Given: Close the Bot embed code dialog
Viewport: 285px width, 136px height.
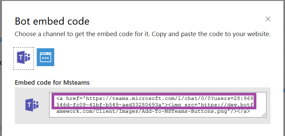Looking at the screenshot, I should point(268,19).
